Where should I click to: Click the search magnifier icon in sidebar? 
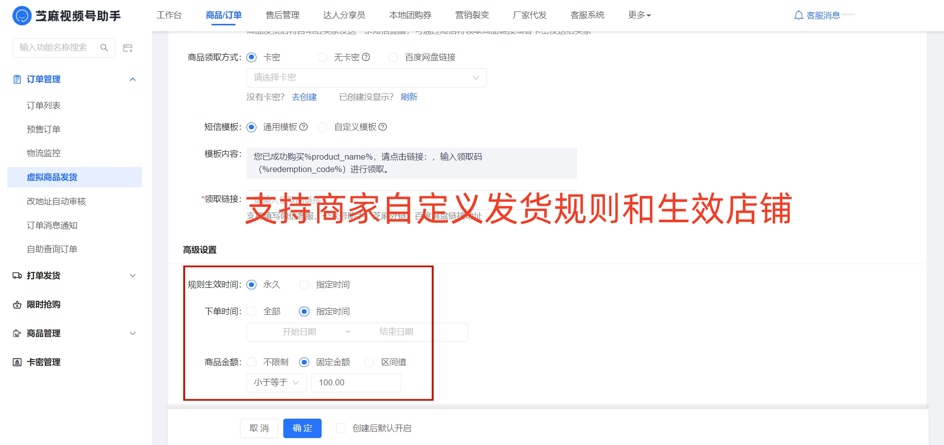[x=104, y=48]
